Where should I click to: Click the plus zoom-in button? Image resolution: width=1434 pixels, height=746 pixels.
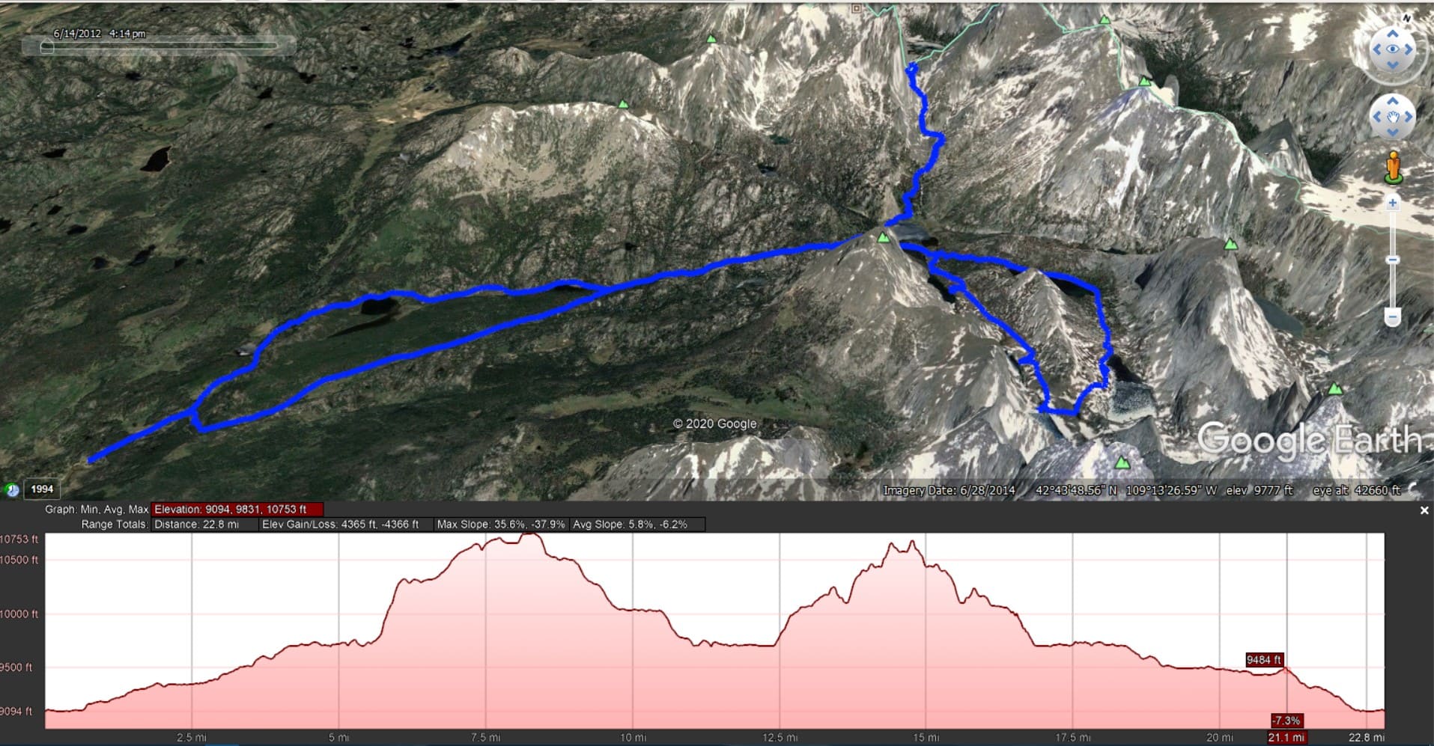tap(1392, 203)
